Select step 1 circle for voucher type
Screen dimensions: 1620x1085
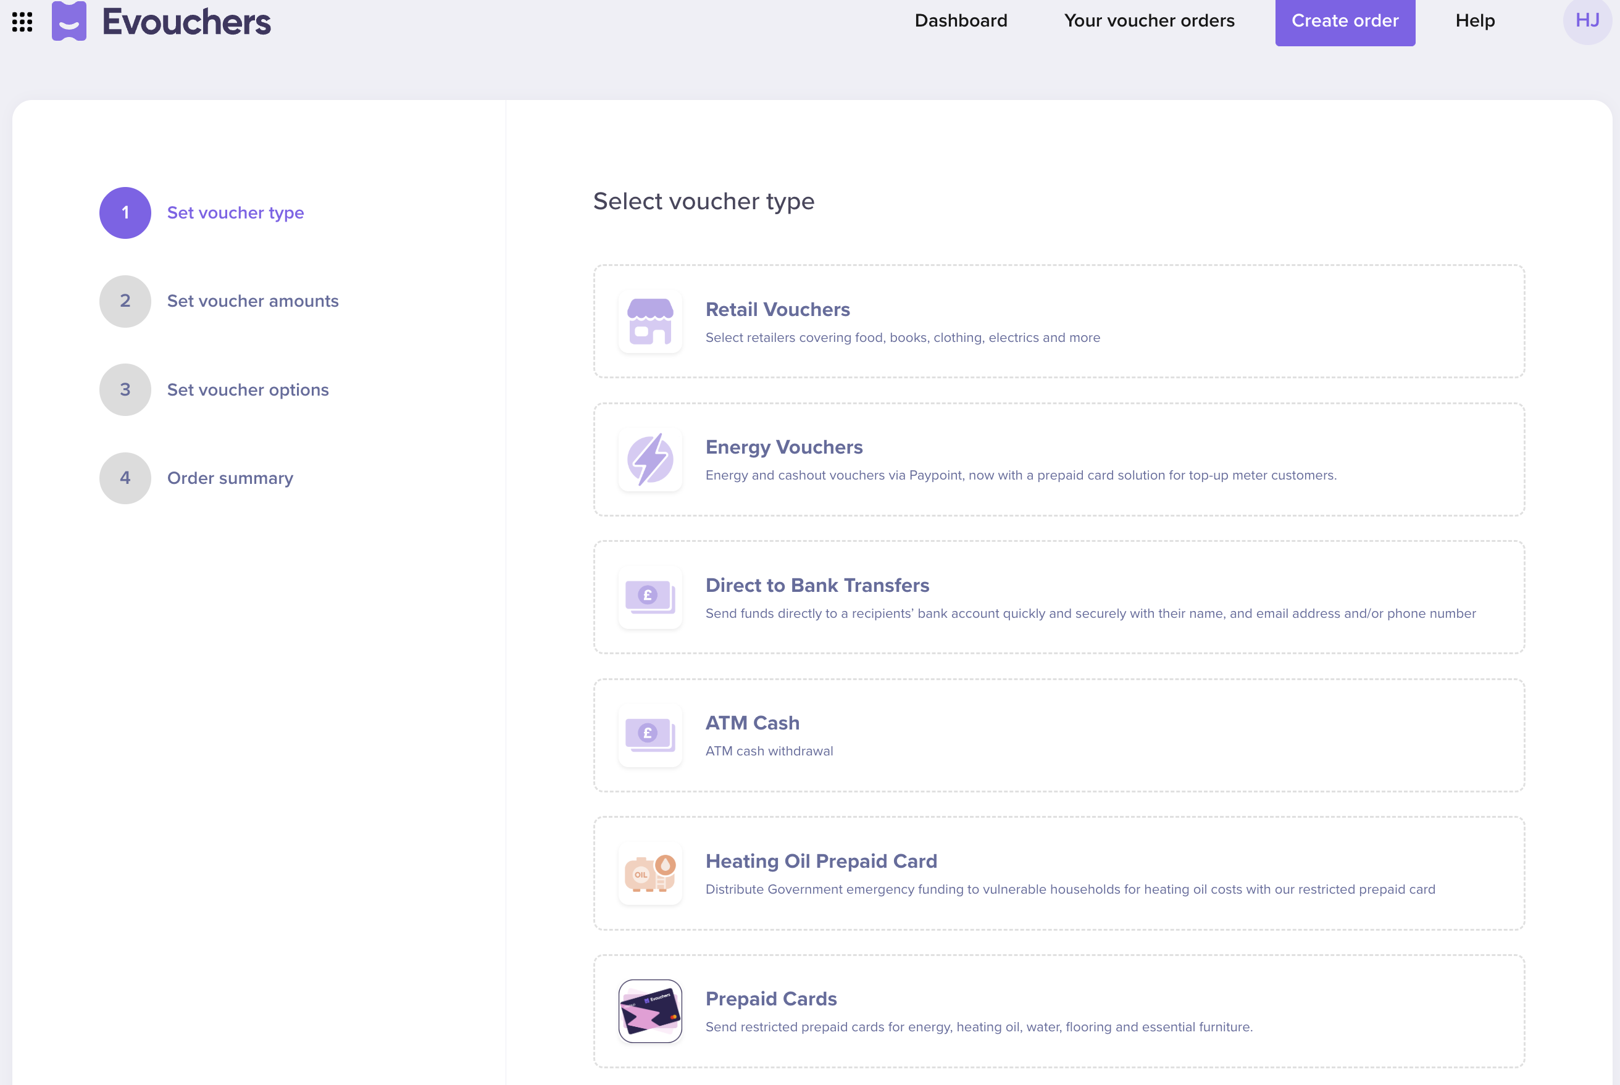[125, 212]
